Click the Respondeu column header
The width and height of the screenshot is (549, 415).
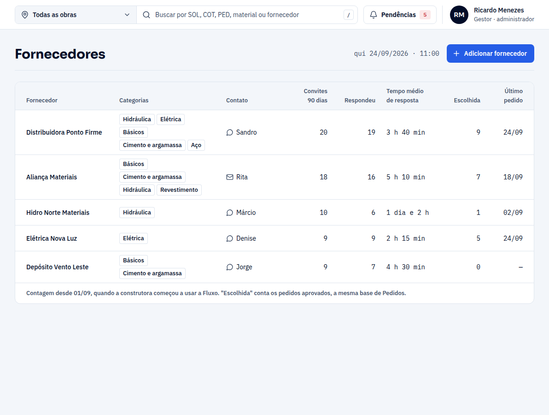click(x=360, y=100)
